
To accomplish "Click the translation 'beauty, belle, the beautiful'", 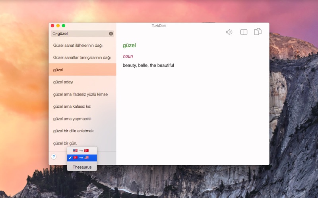I will coord(148,65).
